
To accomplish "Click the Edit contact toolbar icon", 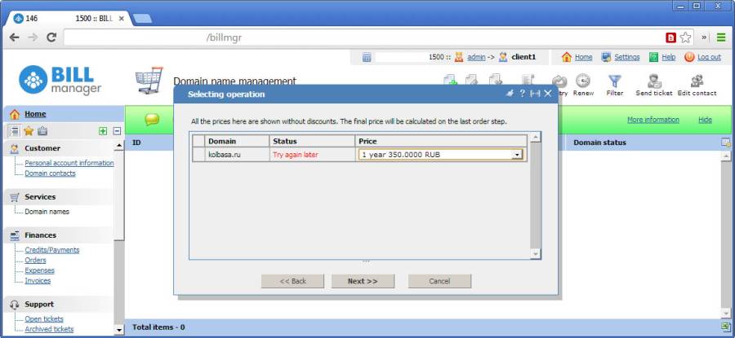I will coord(697,81).
